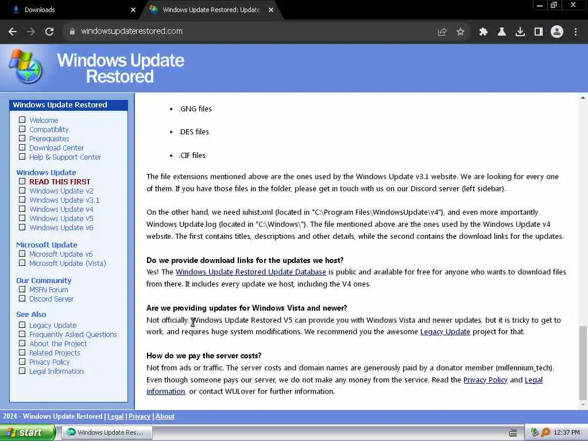Open the Windows Start button
Image resolution: width=588 pixels, height=441 pixels.
[x=27, y=433]
